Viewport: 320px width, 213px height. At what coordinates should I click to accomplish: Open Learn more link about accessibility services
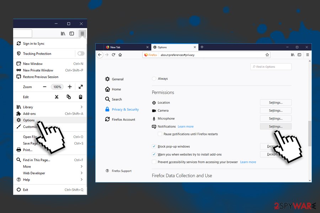(x=248, y=162)
